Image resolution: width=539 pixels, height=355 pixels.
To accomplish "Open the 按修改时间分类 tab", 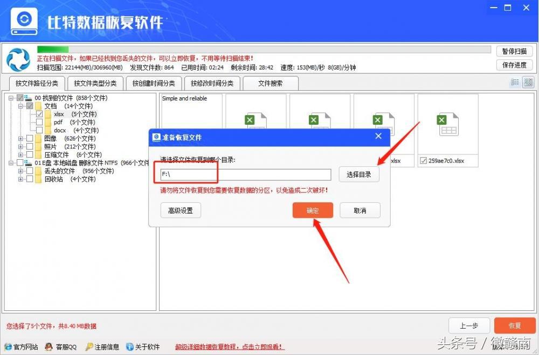I will [212, 83].
